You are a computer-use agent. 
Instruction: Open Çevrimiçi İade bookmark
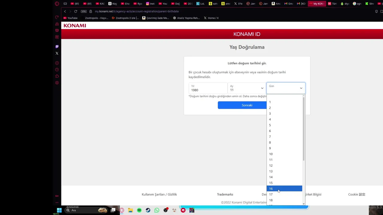tap(156, 18)
